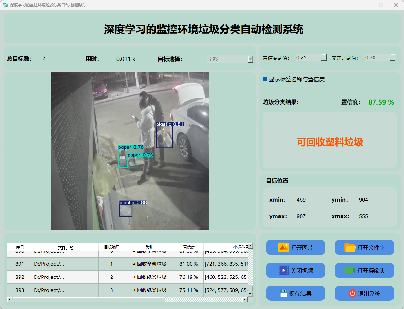The image size is (404, 309).
Task: Decrease 置信度阈值 with the down arrow
Action: click(x=324, y=59)
